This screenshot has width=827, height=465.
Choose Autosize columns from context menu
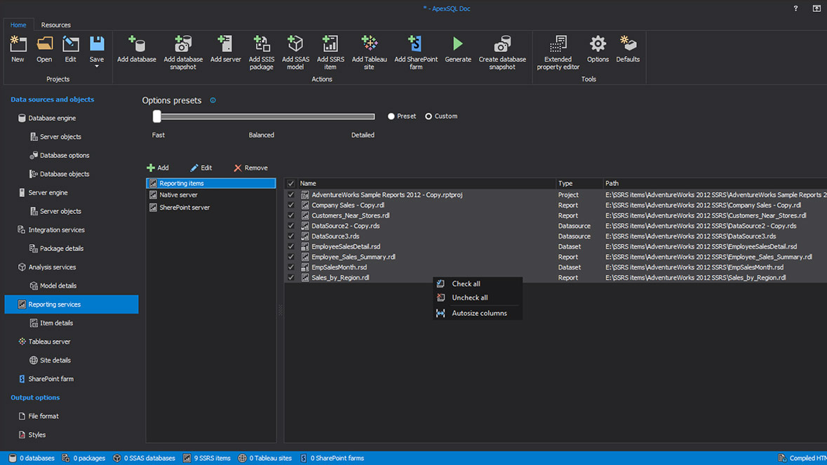(477, 314)
